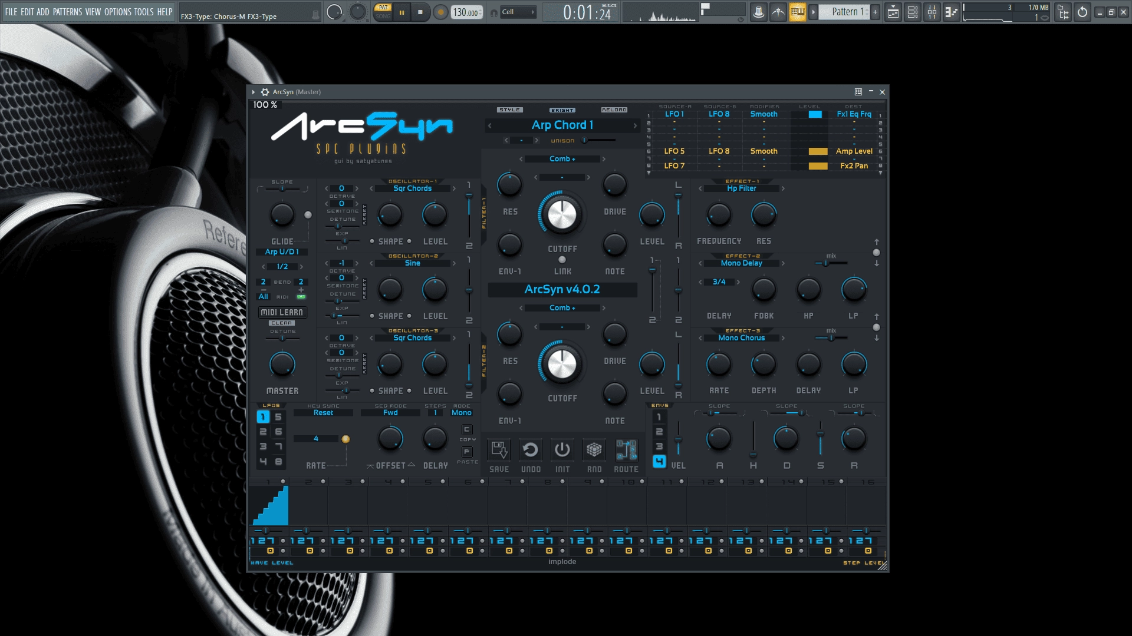The image size is (1132, 636).
Task: Click the Filter-1 Cutoff knob
Action: 562,215
